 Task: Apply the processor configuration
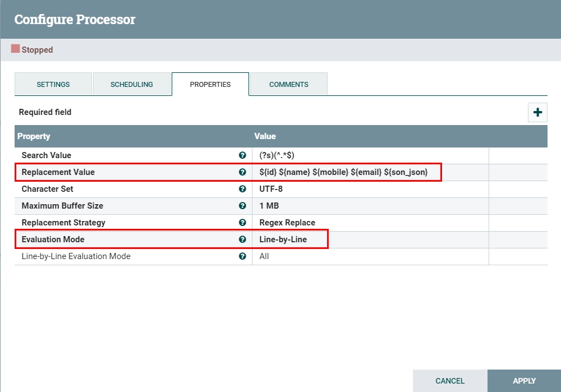524,381
